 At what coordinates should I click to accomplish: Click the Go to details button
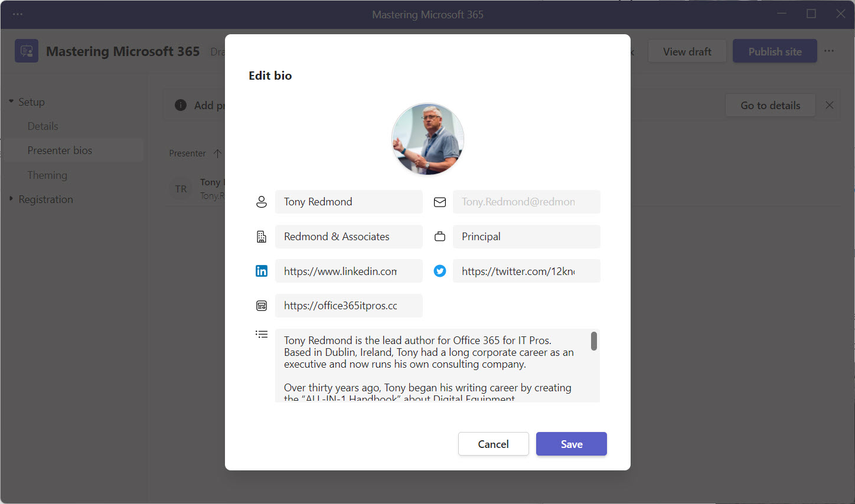tap(770, 105)
